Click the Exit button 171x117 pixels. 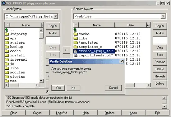[157, 113]
